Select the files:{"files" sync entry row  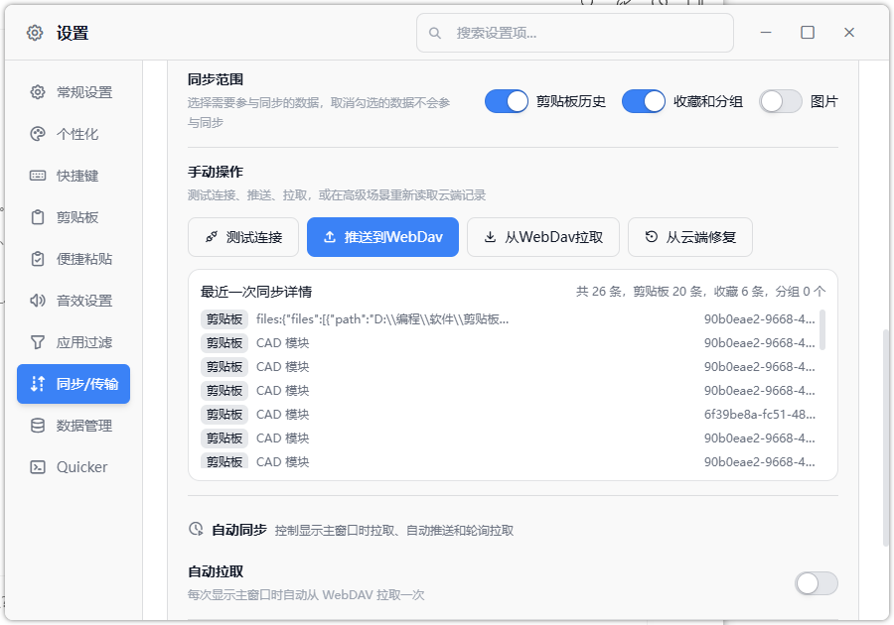508,319
